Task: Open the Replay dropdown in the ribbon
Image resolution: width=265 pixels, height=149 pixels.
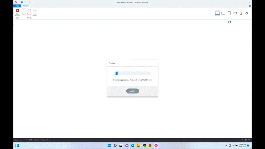Action: coord(29,13)
